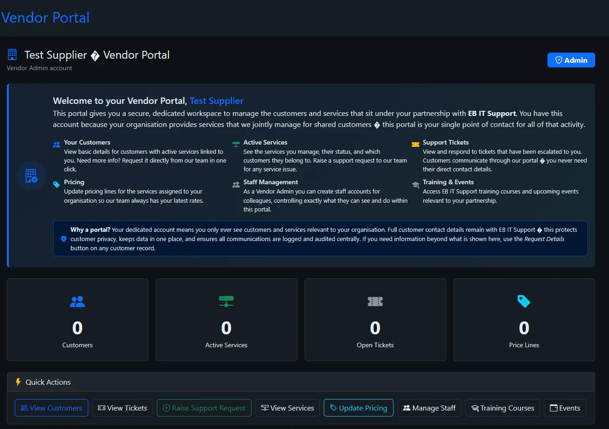The width and height of the screenshot is (609, 429).
Task: Click the Test Supplier link in welcome heading
Action: coord(216,101)
